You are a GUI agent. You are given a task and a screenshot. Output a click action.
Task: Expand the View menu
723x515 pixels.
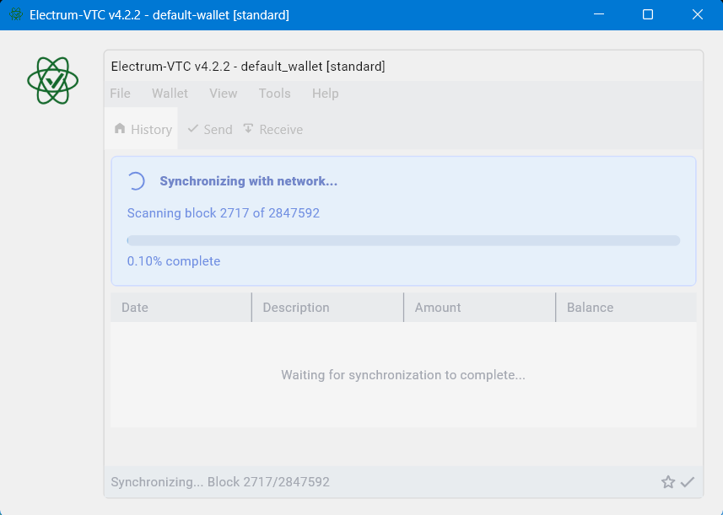click(224, 94)
